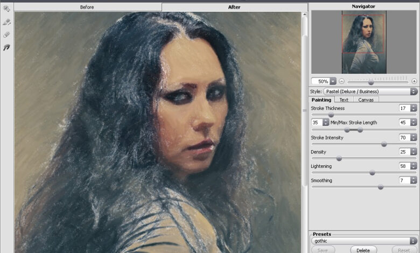420x253 pixels.
Task: Select the smudge brush tool
Action: coord(6,47)
